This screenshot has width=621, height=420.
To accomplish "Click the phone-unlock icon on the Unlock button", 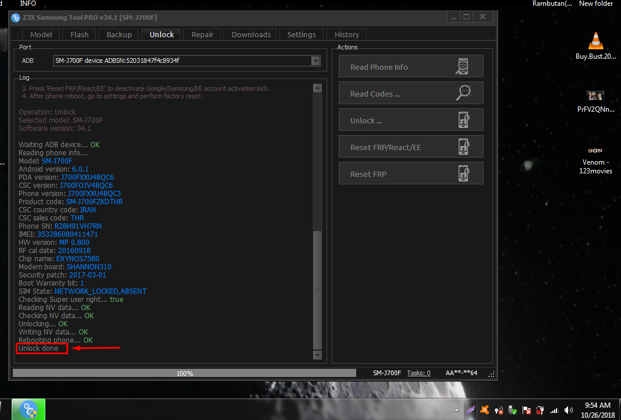I will pos(464,120).
